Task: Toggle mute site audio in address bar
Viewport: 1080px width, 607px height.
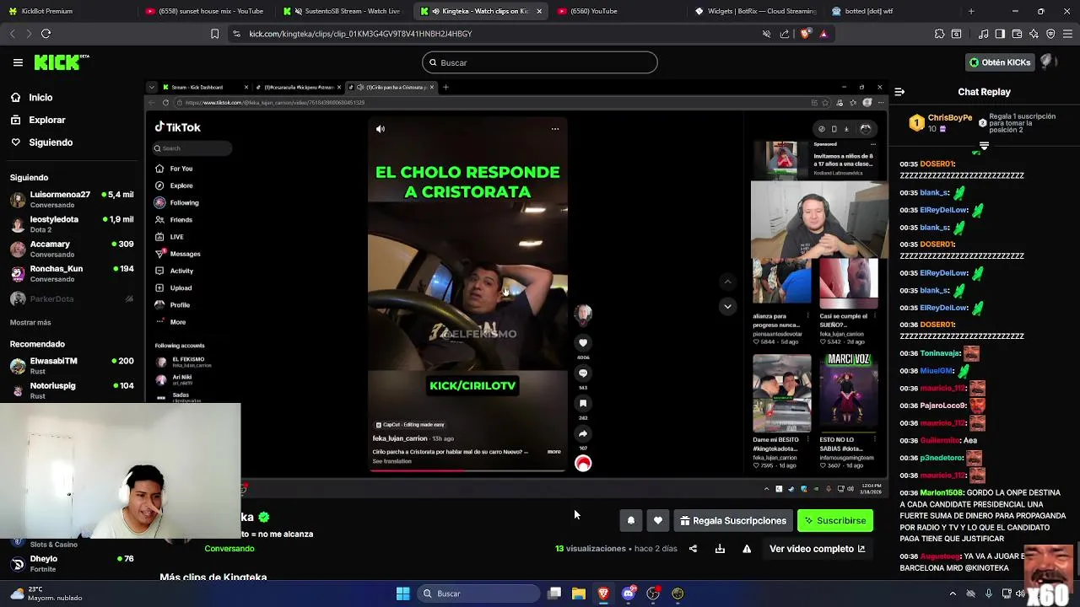Action: (766, 34)
